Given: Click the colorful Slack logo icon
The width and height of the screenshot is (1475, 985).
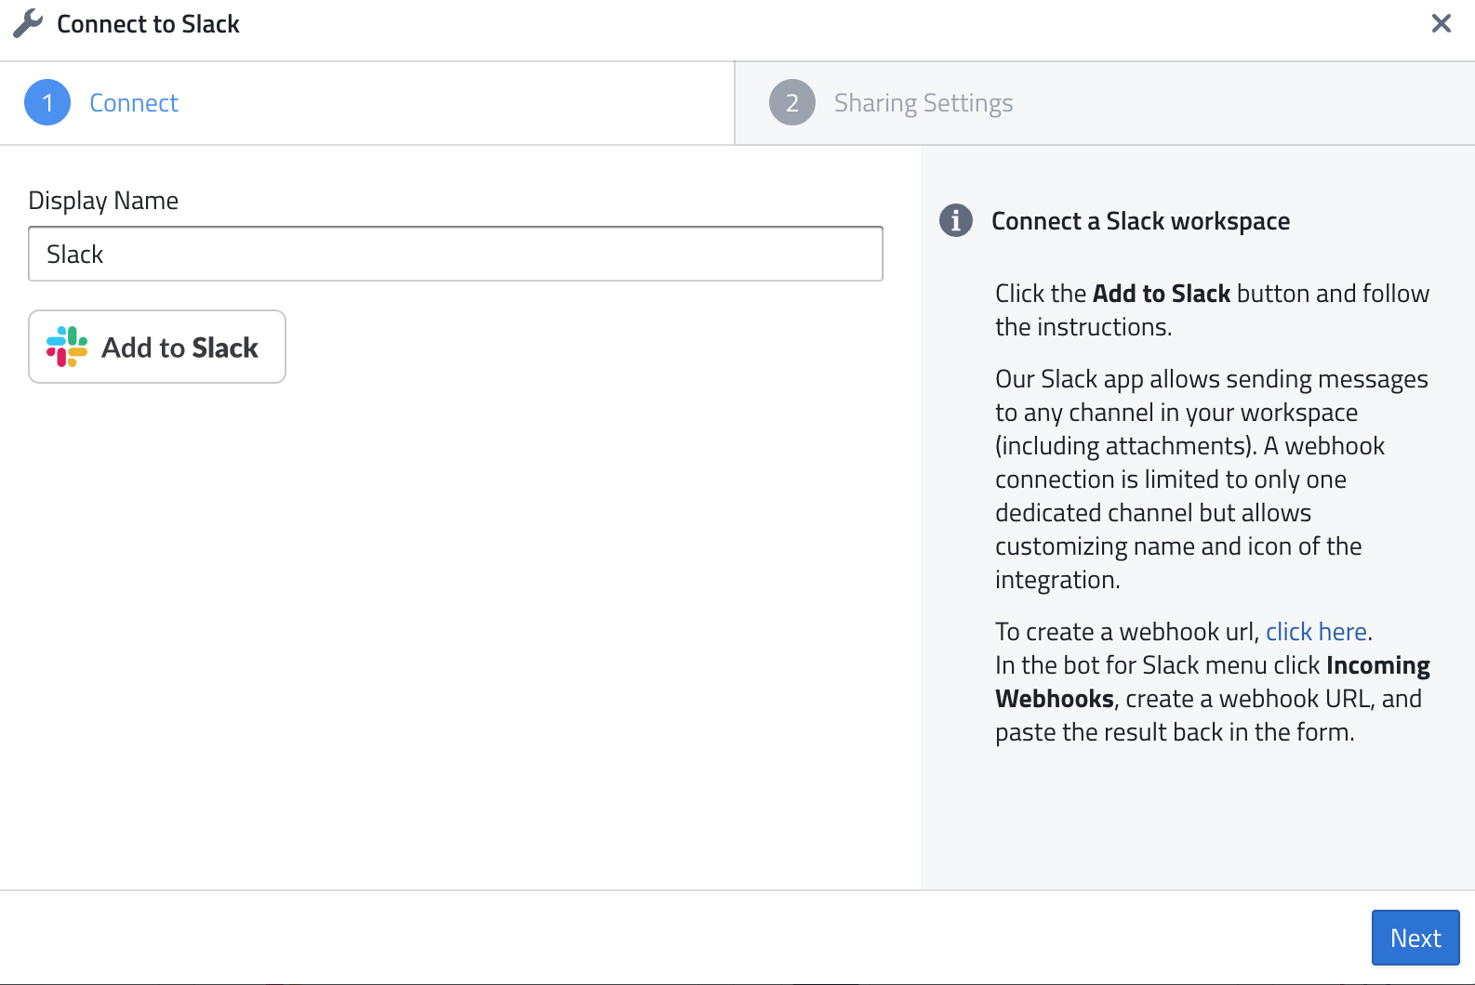Looking at the screenshot, I should tap(67, 347).
